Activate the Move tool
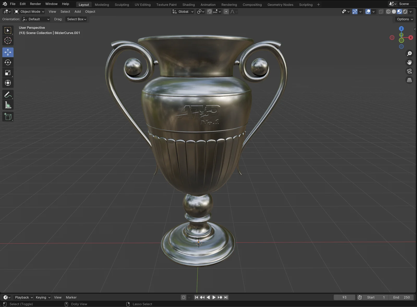417x307 pixels. pyautogui.click(x=8, y=52)
